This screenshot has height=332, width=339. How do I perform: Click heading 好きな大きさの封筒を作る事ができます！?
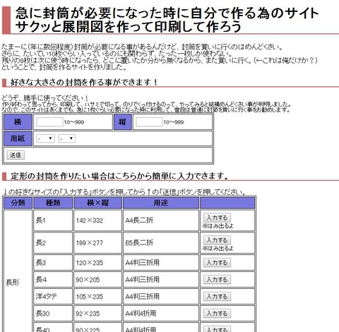click(84, 83)
